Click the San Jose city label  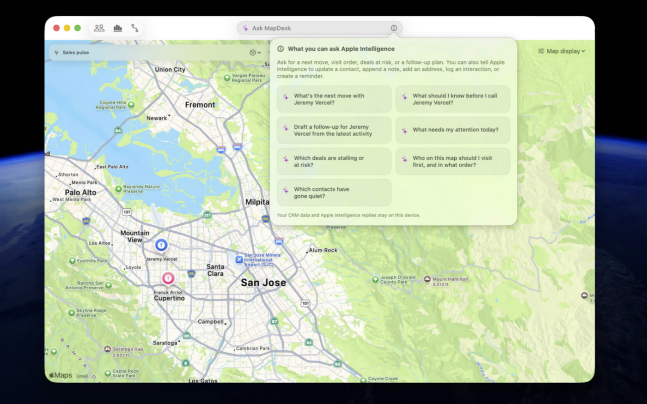[x=263, y=283]
